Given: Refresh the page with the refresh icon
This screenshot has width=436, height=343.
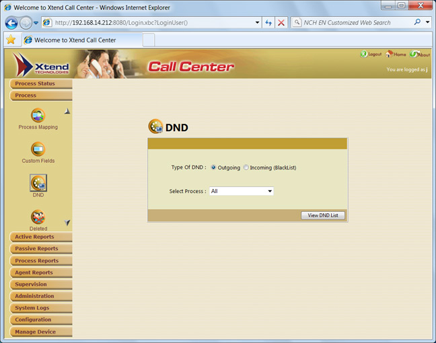Looking at the screenshot, I should [268, 22].
